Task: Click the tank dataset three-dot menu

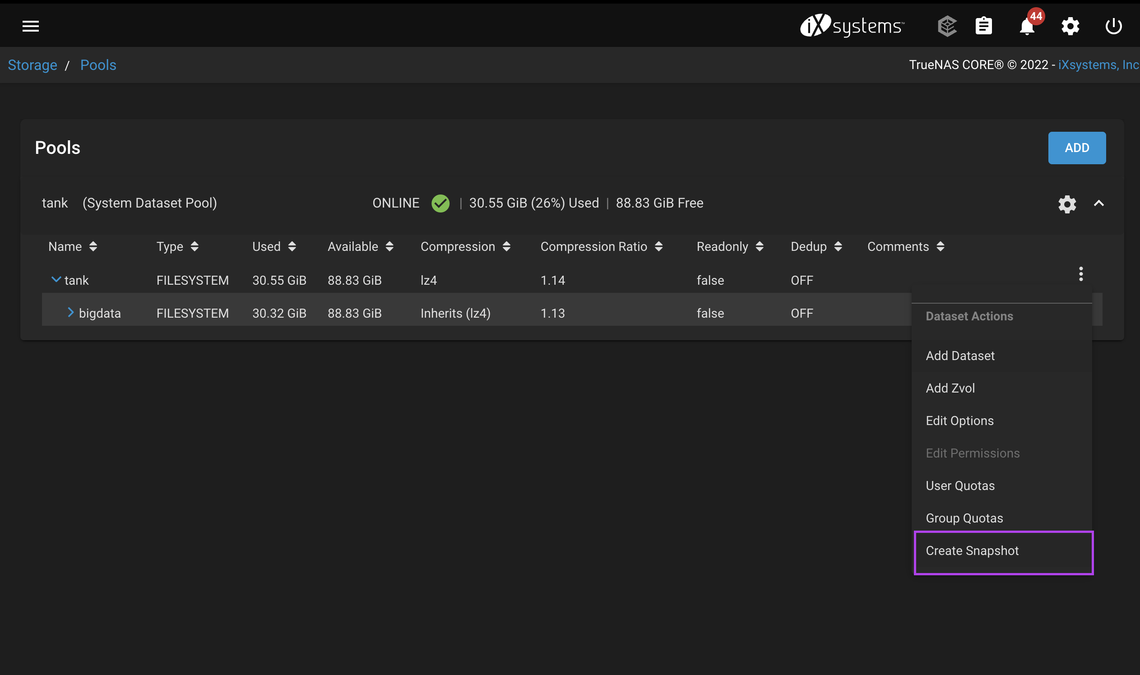Action: (x=1081, y=274)
